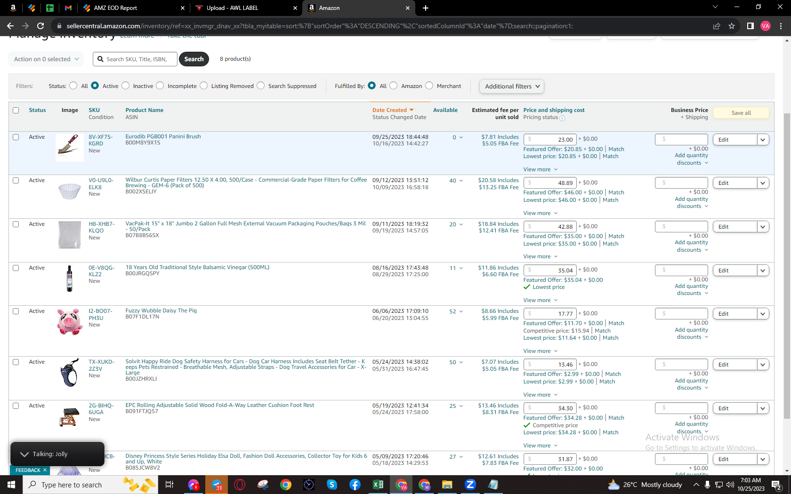This screenshot has width=791, height=494.
Task: Go back with the browser back arrow
Action: tap(10, 26)
